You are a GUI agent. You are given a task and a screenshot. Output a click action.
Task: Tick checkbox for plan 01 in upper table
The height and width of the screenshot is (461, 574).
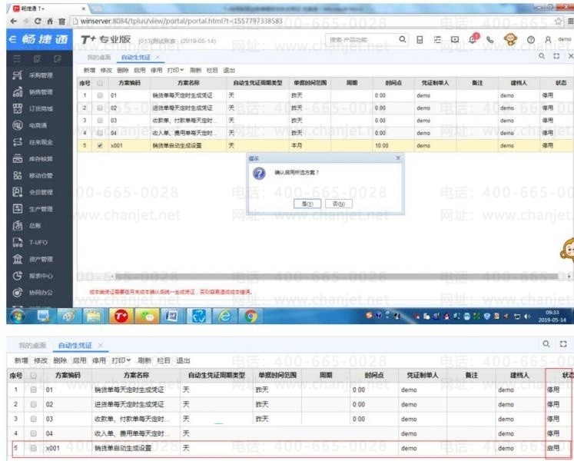click(100, 95)
